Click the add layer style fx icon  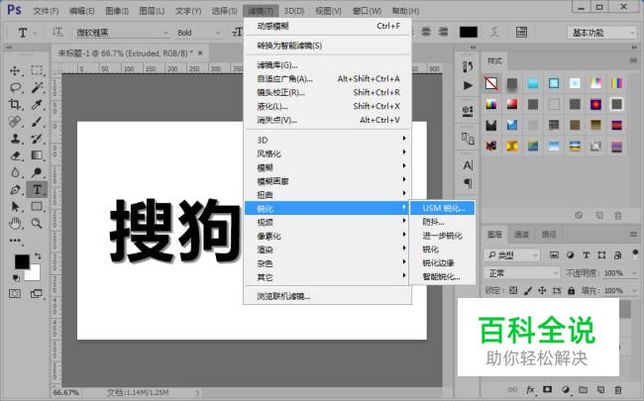coord(530,390)
